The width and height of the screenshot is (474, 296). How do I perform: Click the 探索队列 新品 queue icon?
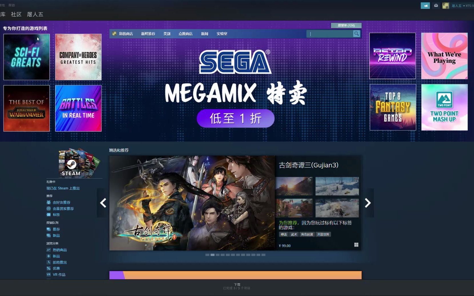click(x=49, y=235)
